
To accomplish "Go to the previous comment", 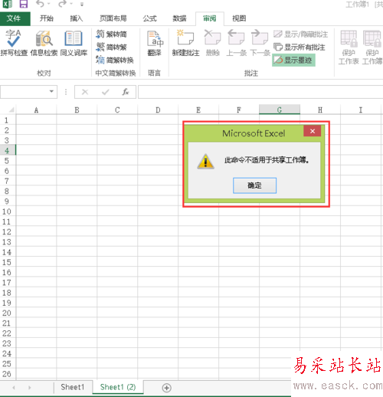I will point(237,42).
